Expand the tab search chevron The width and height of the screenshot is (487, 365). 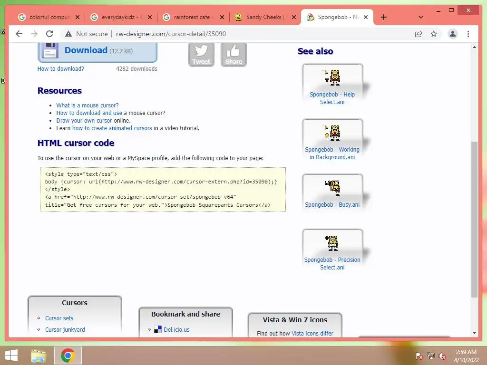(x=420, y=17)
